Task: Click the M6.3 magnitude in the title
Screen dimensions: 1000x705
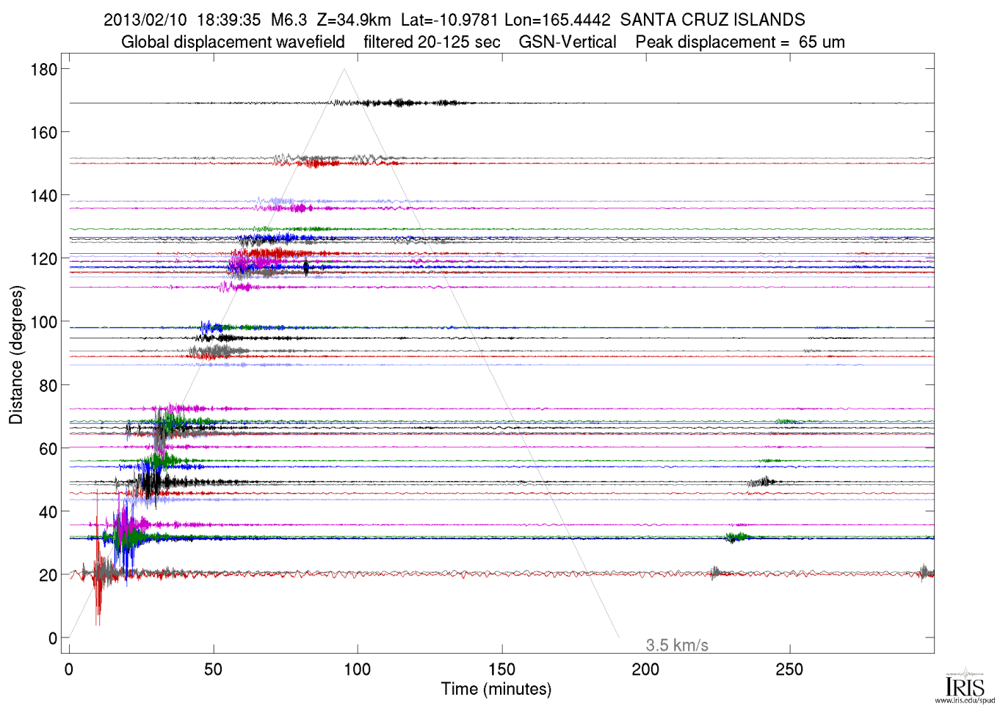Action: [289, 20]
